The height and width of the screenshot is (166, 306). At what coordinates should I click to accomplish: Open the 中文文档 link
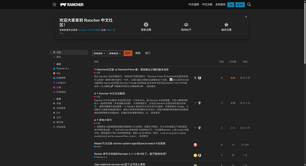pyautogui.click(x=207, y=4)
